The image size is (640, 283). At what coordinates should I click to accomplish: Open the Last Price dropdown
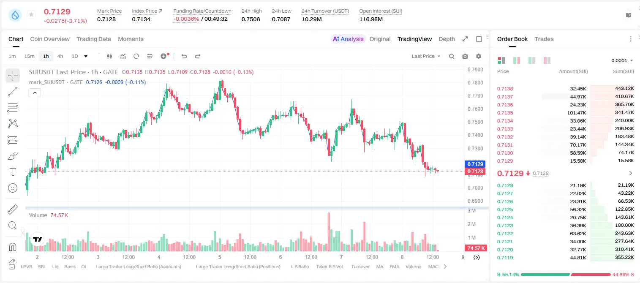pyautogui.click(x=426, y=56)
